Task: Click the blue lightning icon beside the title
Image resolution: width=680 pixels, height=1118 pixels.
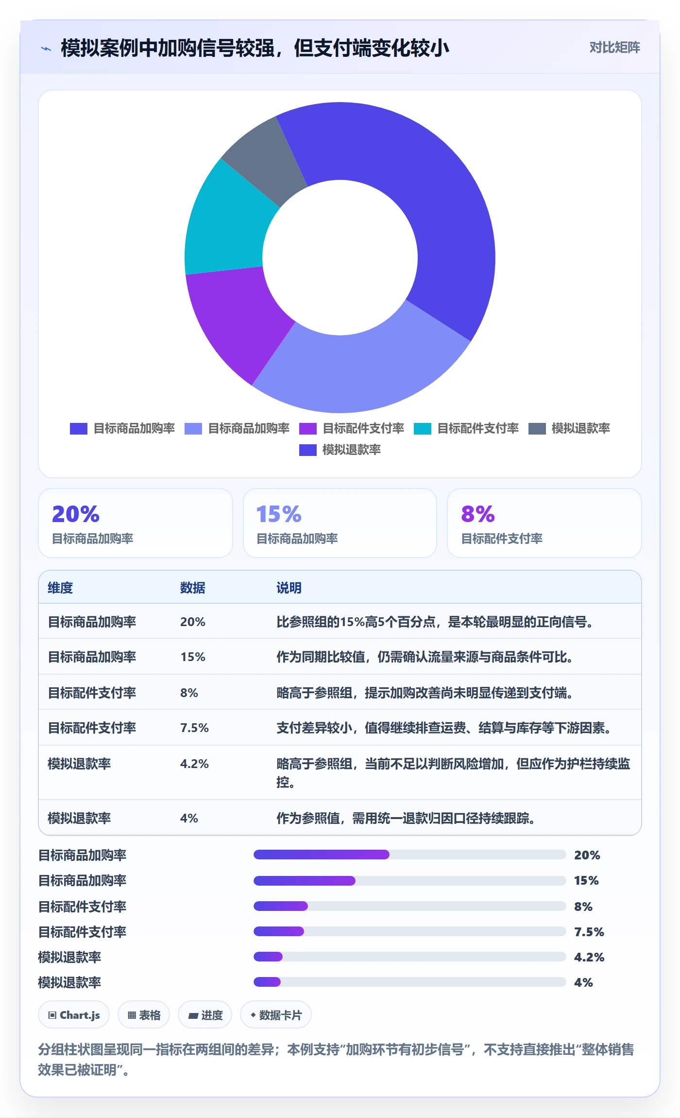Action: (x=46, y=49)
